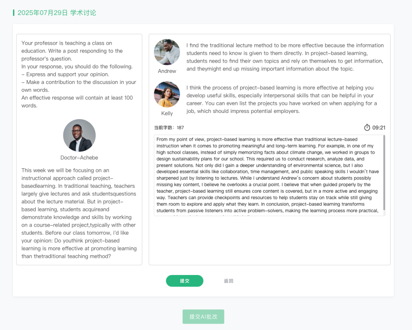Click Andrew's post about traditional lectures
This screenshot has width=412, height=330.
coord(285,57)
